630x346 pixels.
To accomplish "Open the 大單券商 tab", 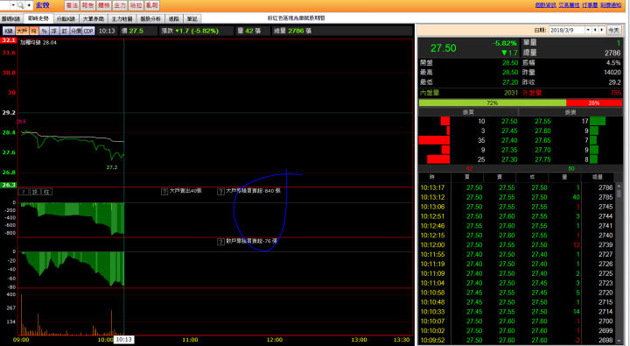I will (x=94, y=19).
